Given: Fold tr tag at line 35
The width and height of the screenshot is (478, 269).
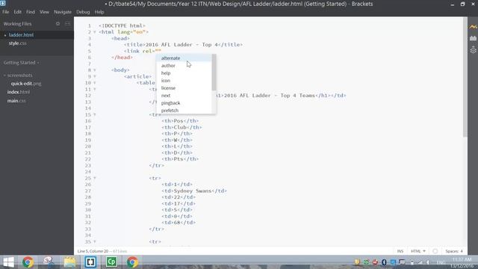Looking at the screenshot, I should tap(95, 241).
